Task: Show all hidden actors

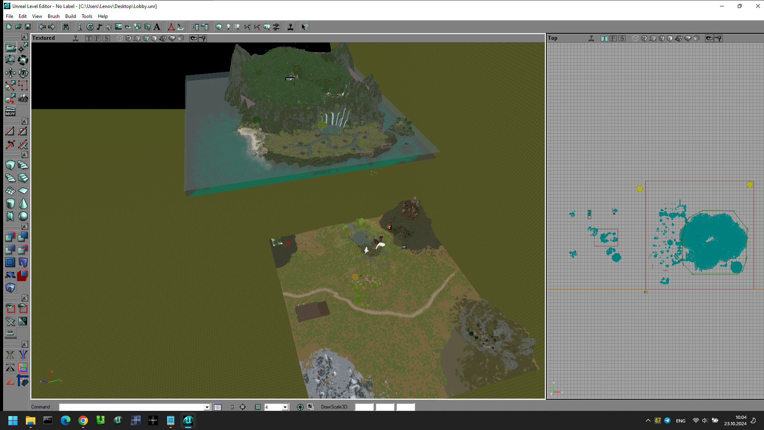Action: 10,322
